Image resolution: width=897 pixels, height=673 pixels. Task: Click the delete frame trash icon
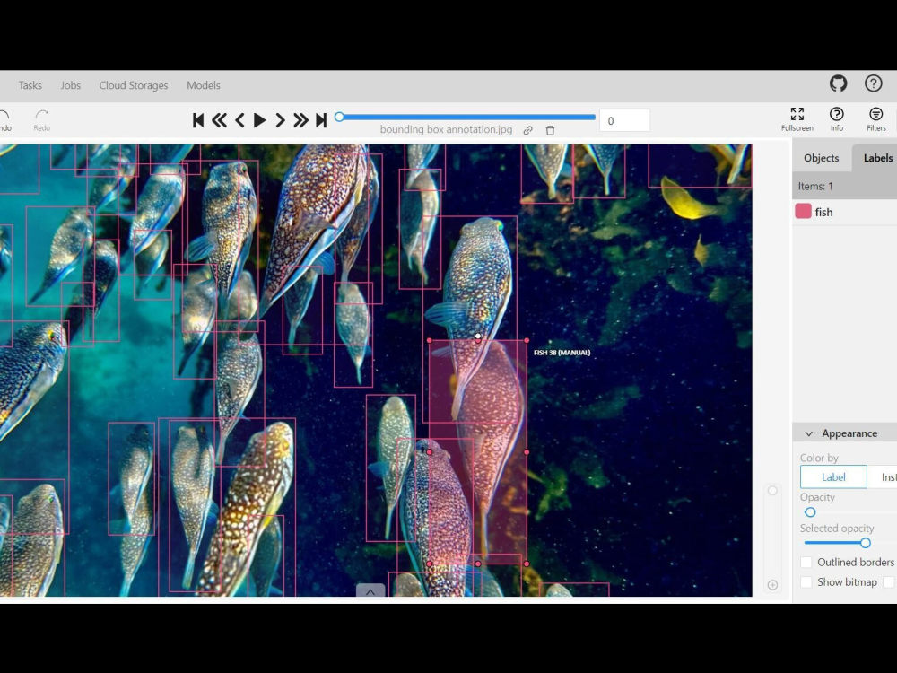[x=550, y=129]
